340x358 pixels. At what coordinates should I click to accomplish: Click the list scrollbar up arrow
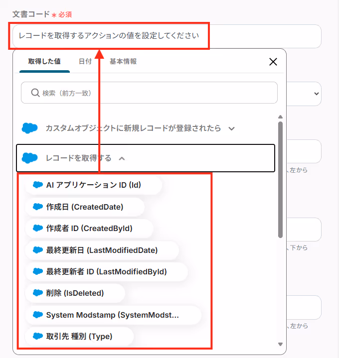pyautogui.click(x=280, y=117)
